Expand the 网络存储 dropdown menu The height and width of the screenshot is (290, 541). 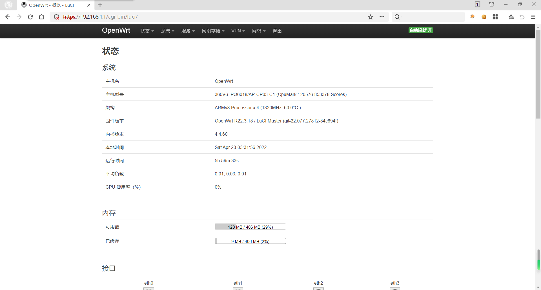click(213, 31)
